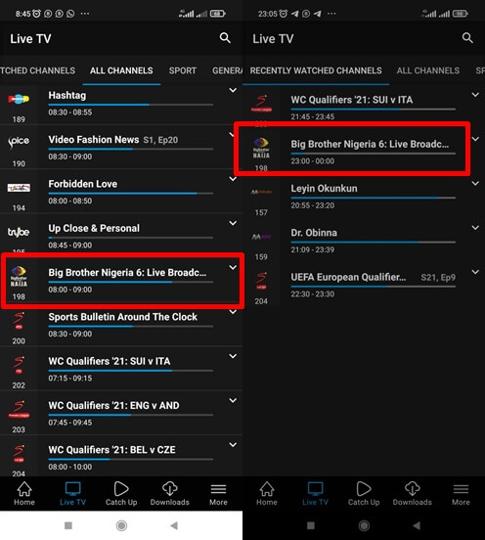Switch to SPORT tab in left screen
This screenshot has height=540, width=485.
(183, 70)
